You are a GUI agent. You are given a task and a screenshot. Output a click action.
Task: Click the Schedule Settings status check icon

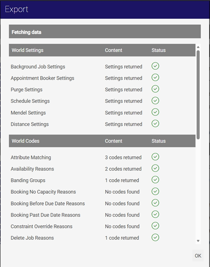tap(155, 101)
